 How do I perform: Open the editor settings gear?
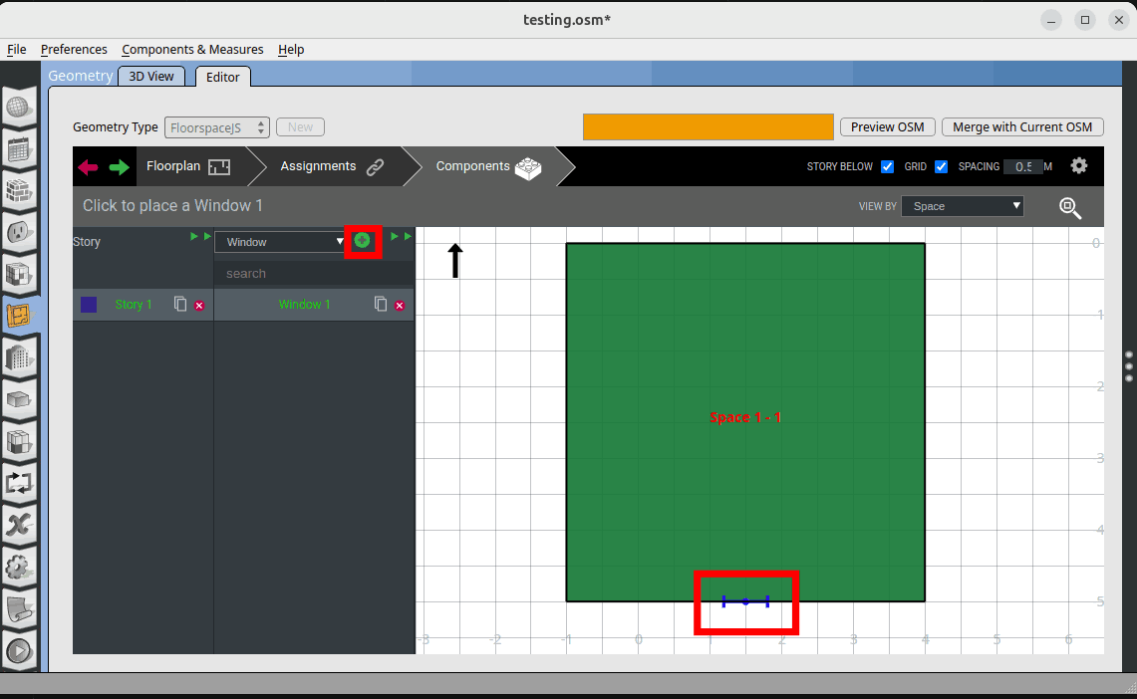[1078, 166]
